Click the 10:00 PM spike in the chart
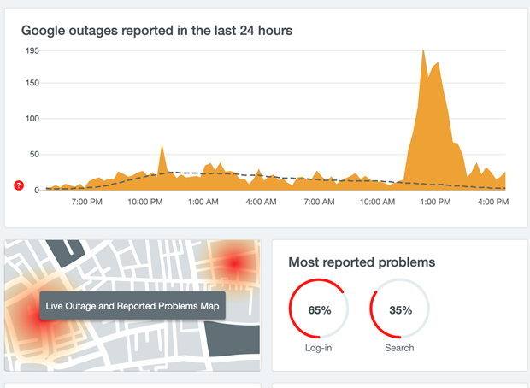Image resolution: width=530 pixels, height=388 pixels. click(x=162, y=146)
